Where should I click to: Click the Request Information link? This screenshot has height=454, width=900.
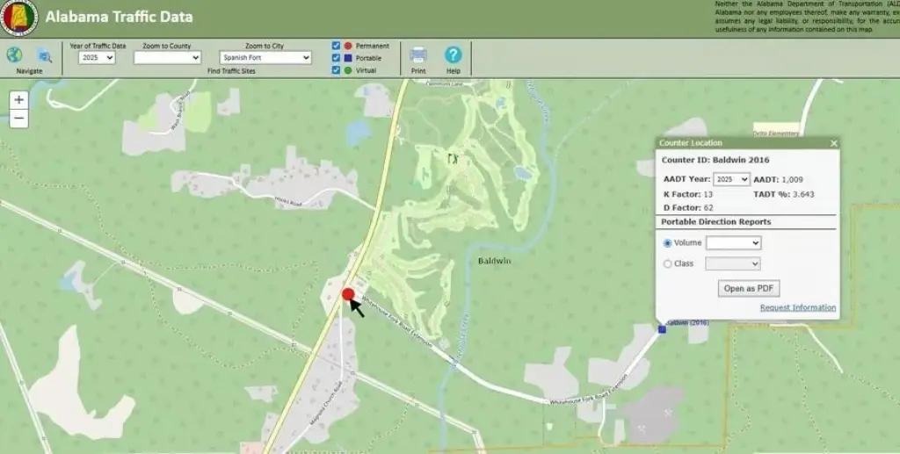[798, 308]
